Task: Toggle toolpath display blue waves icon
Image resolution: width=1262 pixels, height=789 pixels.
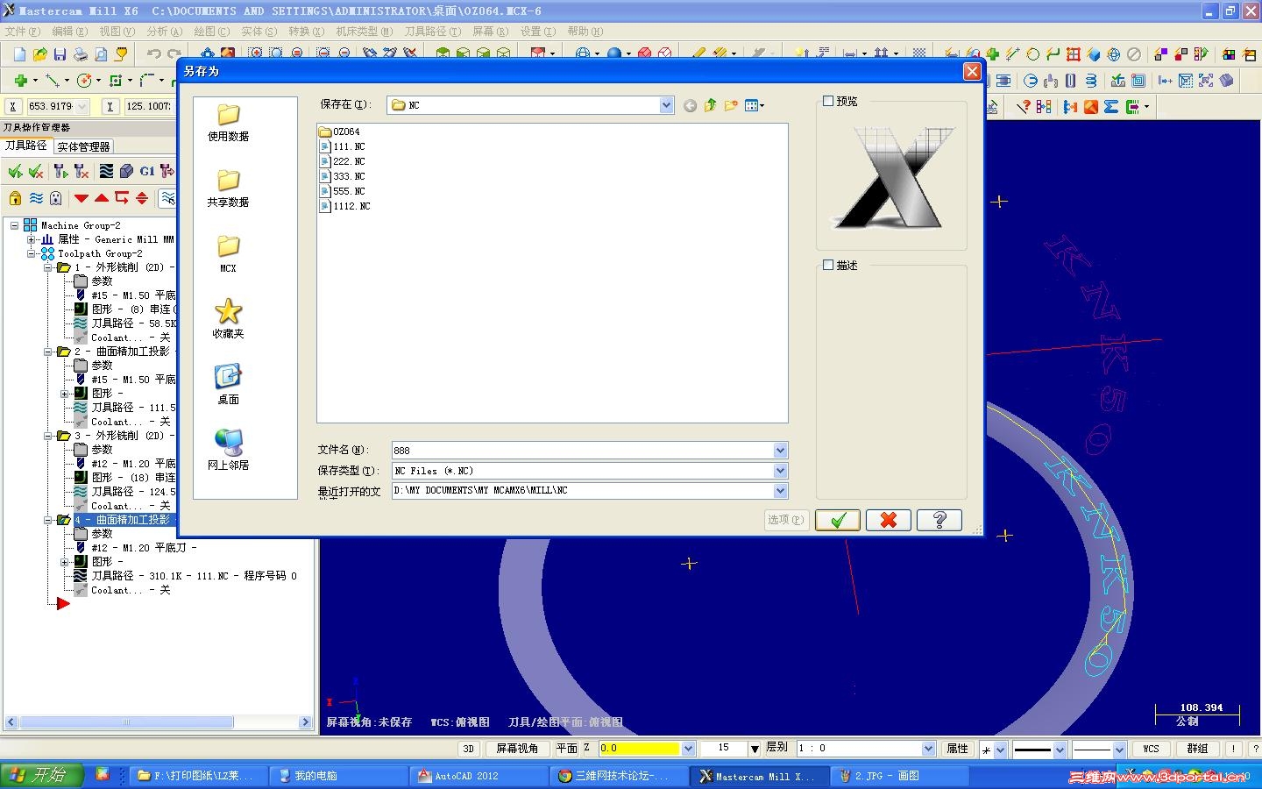Action: [36, 198]
